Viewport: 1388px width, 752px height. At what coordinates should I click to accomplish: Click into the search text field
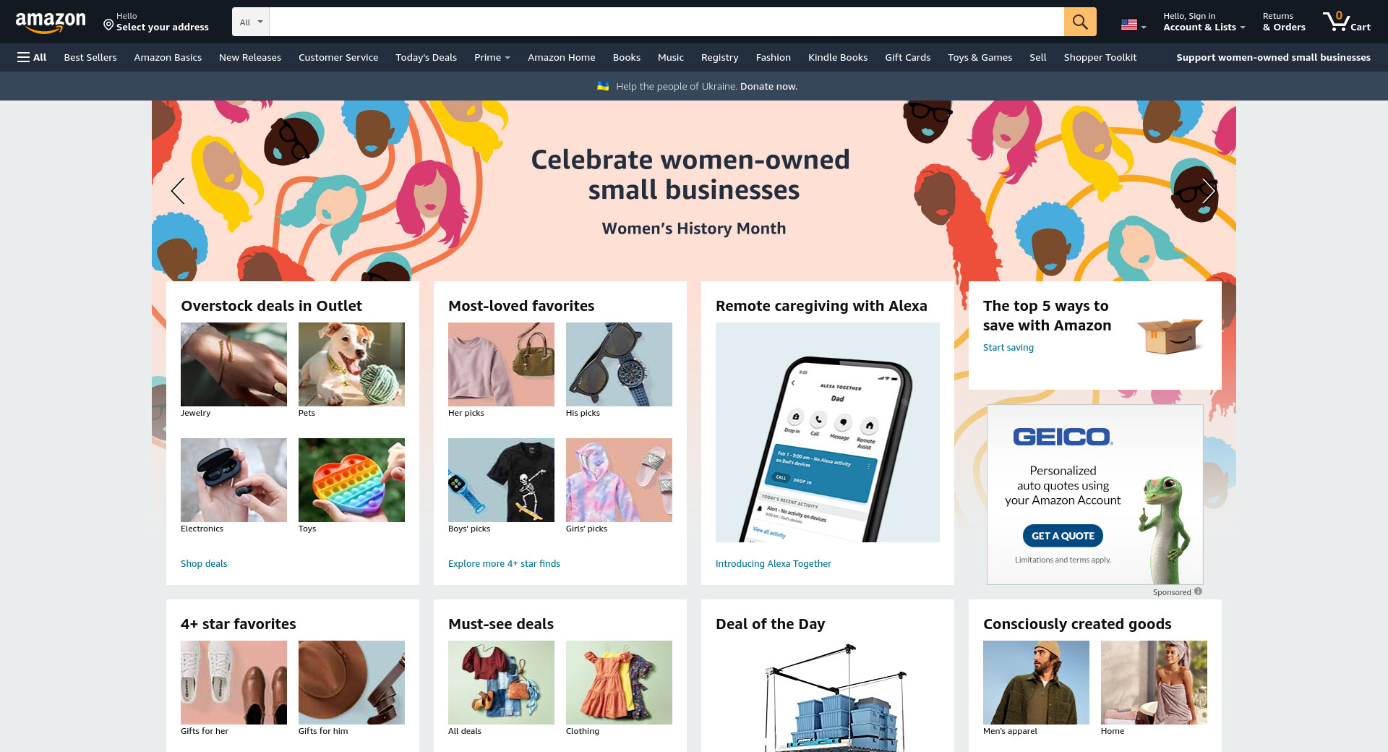coord(667,22)
